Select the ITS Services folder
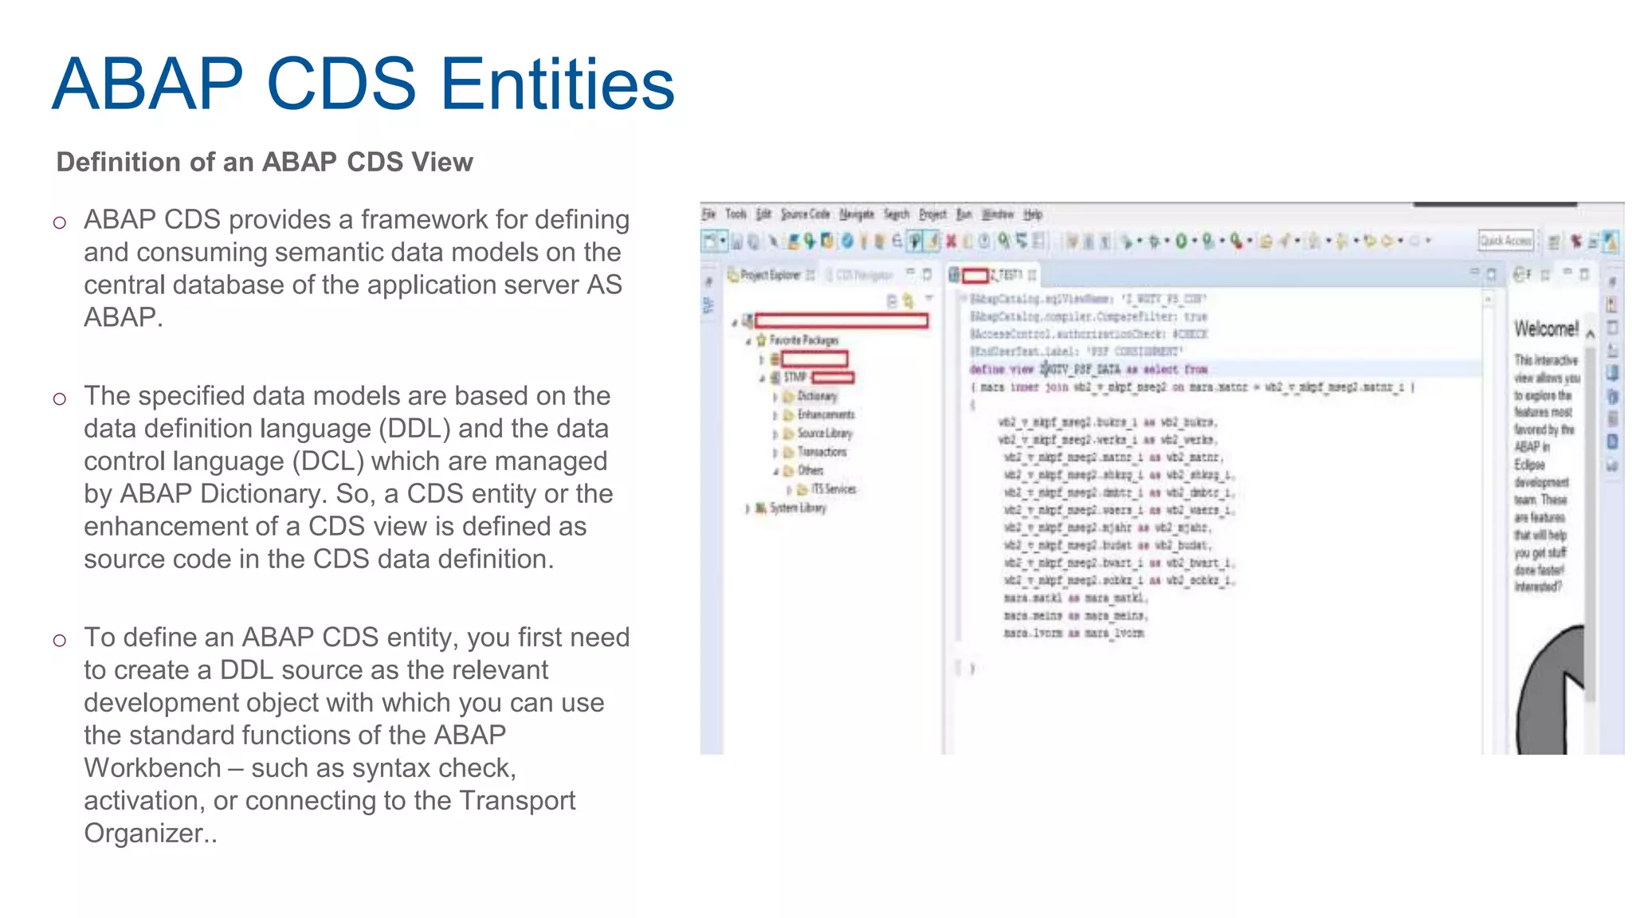This screenshot has width=1632, height=918. click(x=834, y=489)
